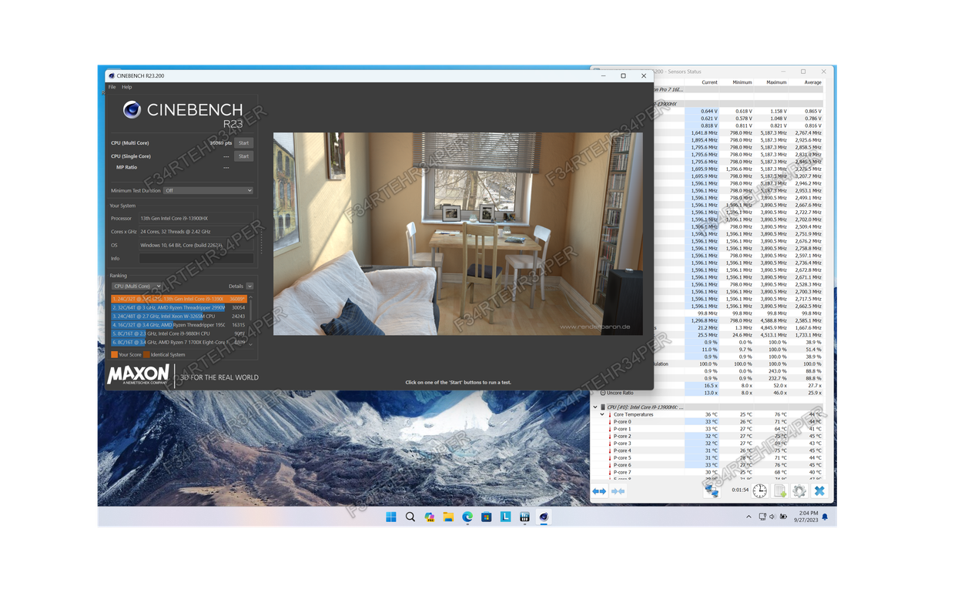968x616 pixels.
Task: Click the Minimum column header in HWiNFO
Action: point(742,82)
